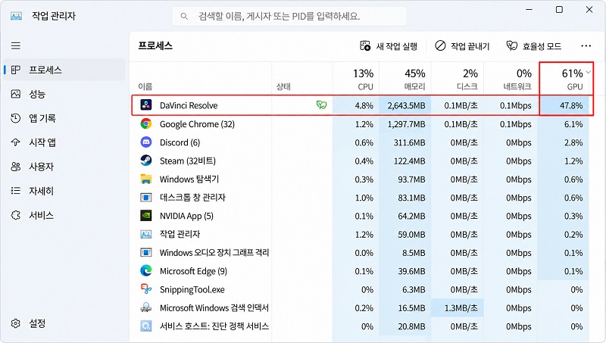The height and width of the screenshot is (343, 606).
Task: Click the efficiency mode leaf icon on DaVinci Resolve
Action: (321, 104)
